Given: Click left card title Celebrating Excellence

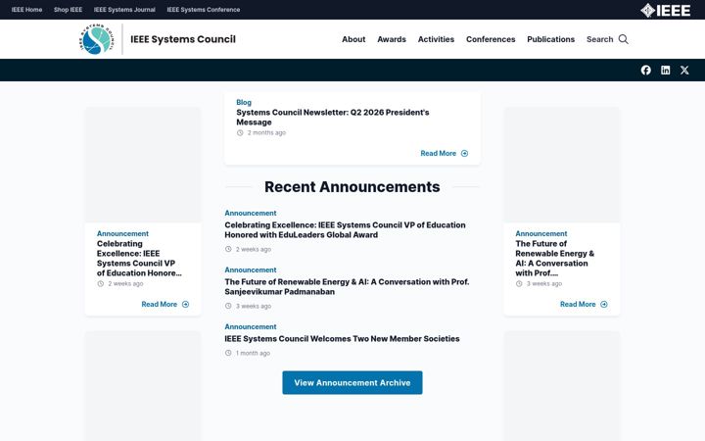Looking at the screenshot, I should pyautogui.click(x=139, y=259).
